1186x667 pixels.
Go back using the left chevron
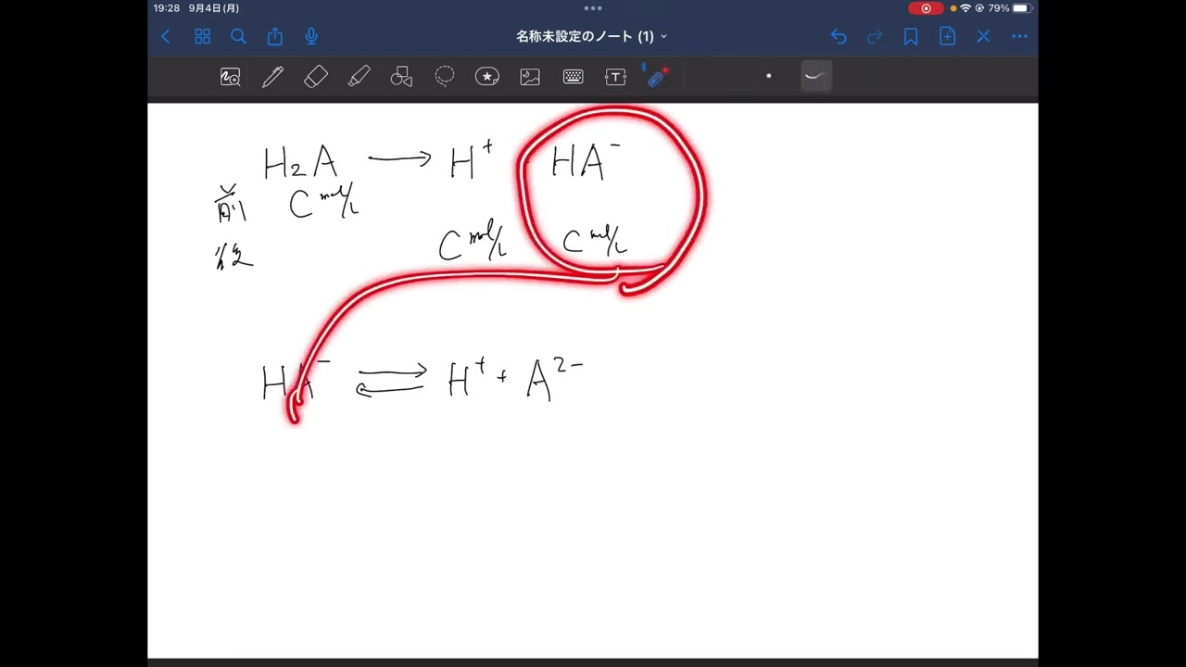[x=166, y=37]
